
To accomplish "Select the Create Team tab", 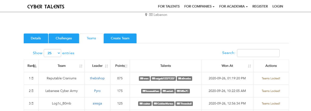I will tap(120, 38).
